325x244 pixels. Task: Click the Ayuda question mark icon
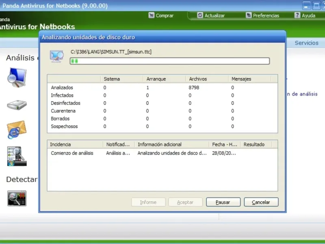[x=297, y=15]
